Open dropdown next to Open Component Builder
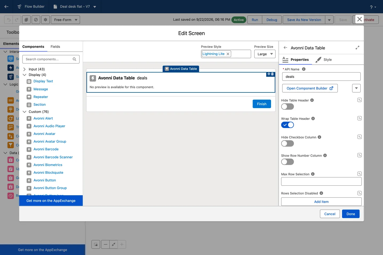The height and width of the screenshot is (255, 383). (356, 88)
